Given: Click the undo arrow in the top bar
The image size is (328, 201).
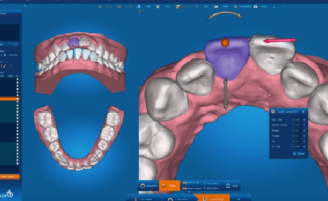Looking at the screenshot, I should pyautogui.click(x=25, y=6).
